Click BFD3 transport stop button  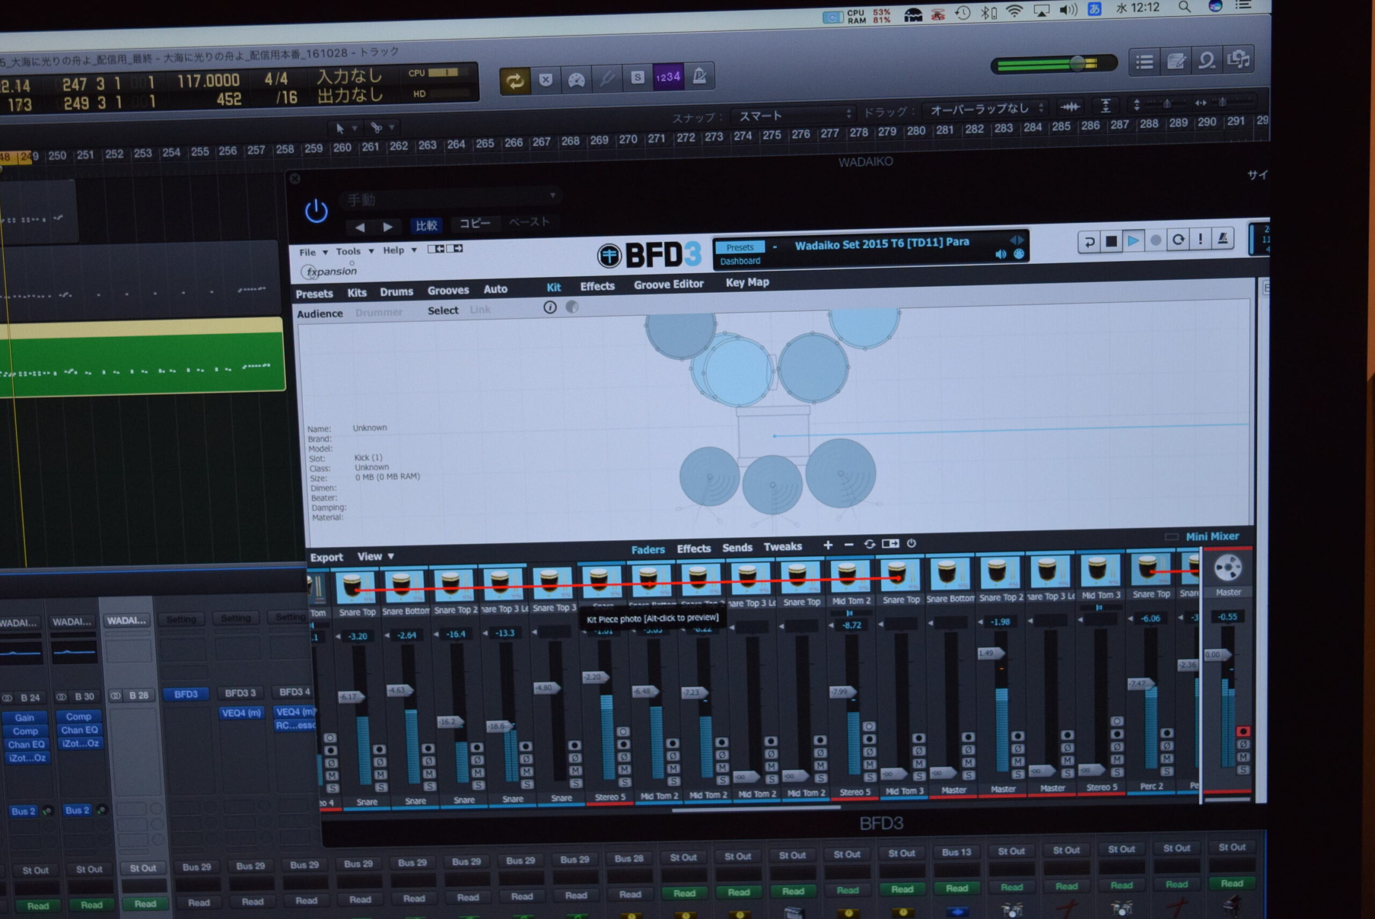click(1111, 241)
